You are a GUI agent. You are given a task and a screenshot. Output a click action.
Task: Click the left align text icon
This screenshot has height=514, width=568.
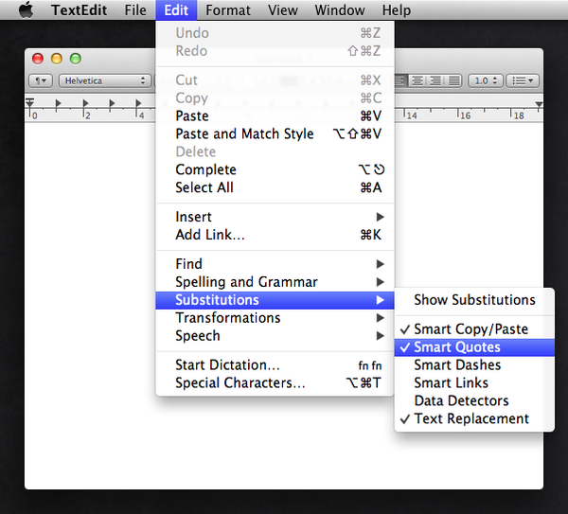400,80
